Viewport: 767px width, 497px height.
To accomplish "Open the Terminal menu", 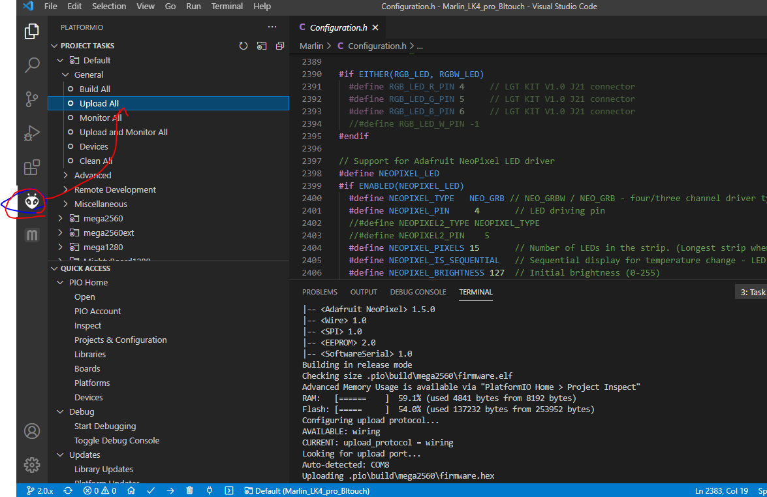I will [227, 7].
